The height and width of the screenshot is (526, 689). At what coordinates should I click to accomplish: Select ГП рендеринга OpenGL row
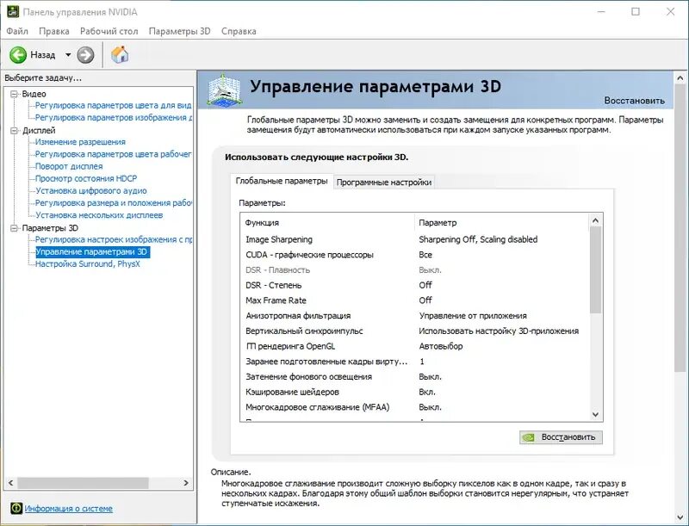(414, 346)
